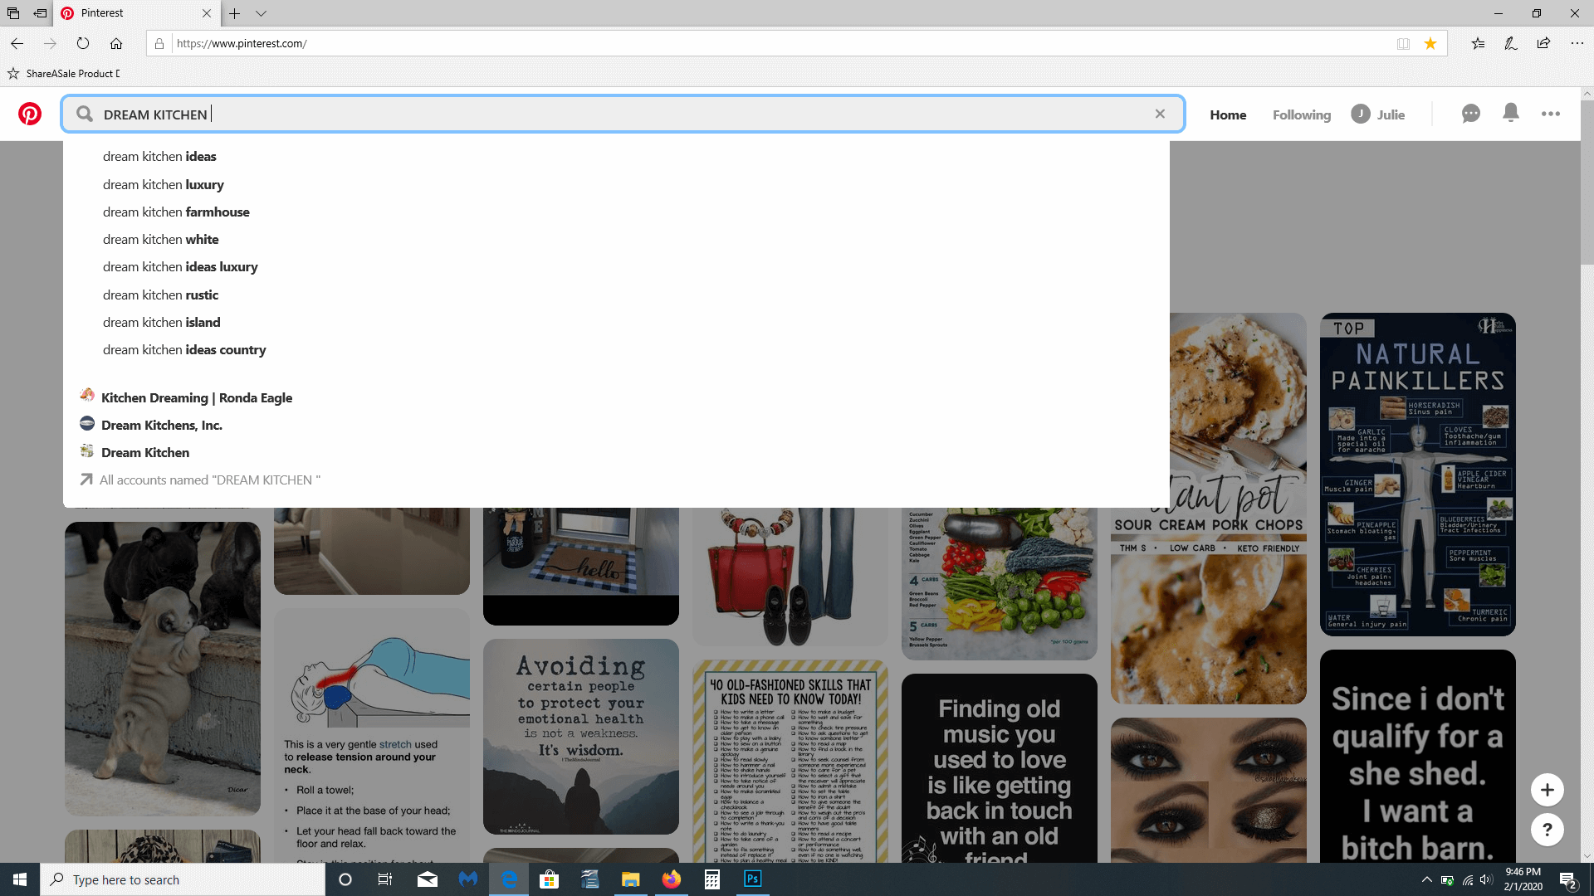This screenshot has height=896, width=1594.
Task: Click the plus button to create pin
Action: click(x=1547, y=790)
